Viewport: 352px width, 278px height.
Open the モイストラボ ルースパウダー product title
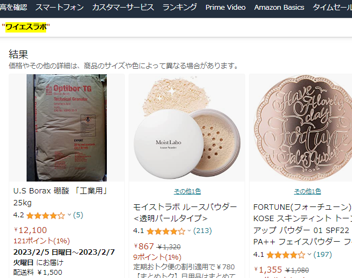[x=185, y=212]
